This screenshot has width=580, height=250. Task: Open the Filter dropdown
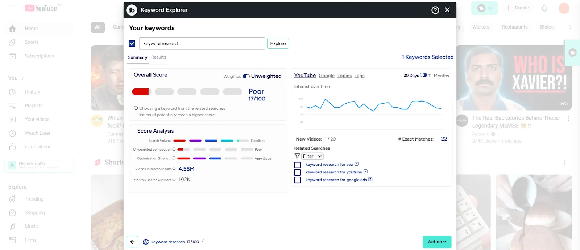[312, 156]
